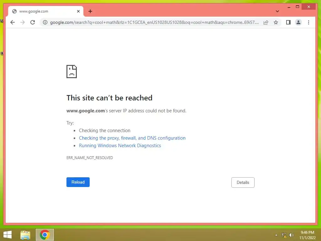Show error Details button
This screenshot has height=241, width=321.
point(243,182)
